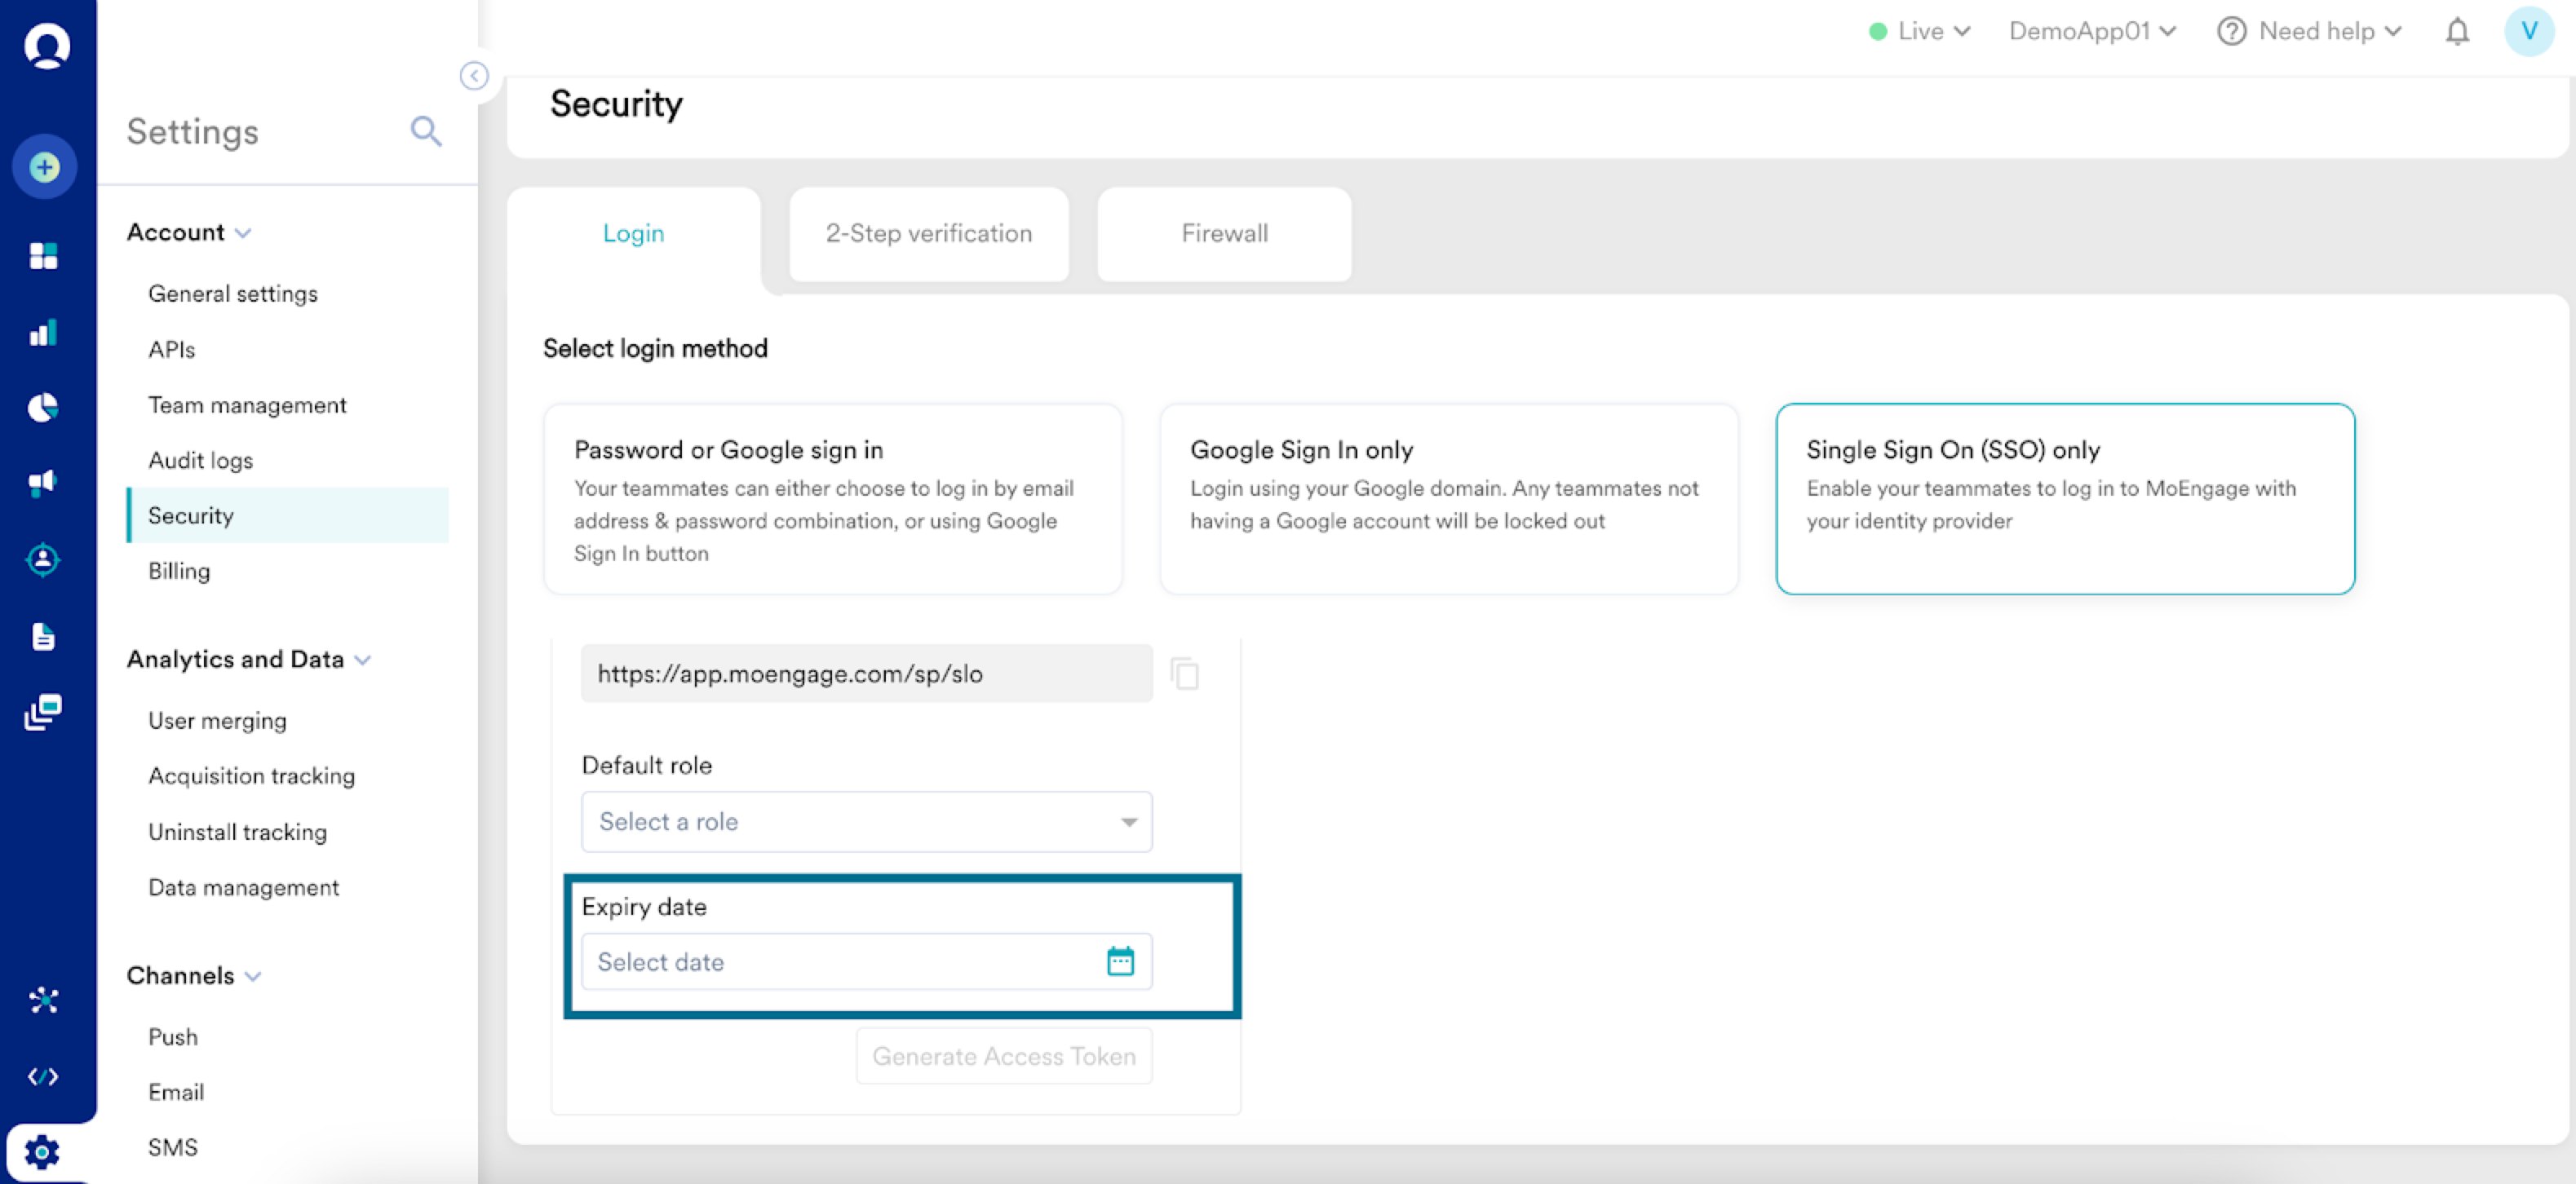Click the blue plus create button
The height and width of the screenshot is (1184, 2576).
tap(44, 167)
